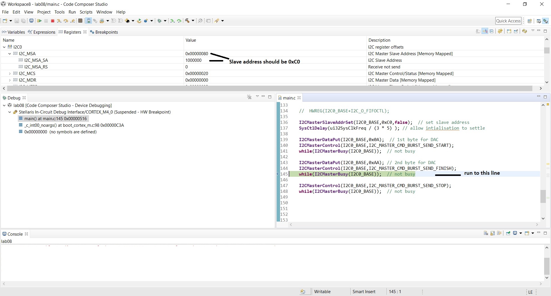The height and width of the screenshot is (296, 551).
Task: Click the green bug Debug icon
Action: click(159, 21)
